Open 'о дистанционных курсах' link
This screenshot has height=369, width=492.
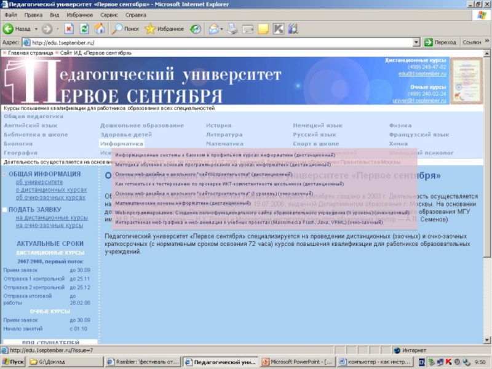[x=51, y=190]
